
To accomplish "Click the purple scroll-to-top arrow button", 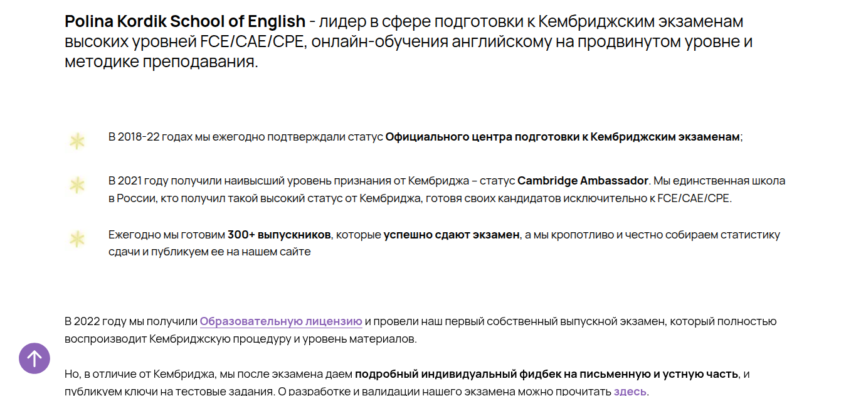I will pos(34,358).
